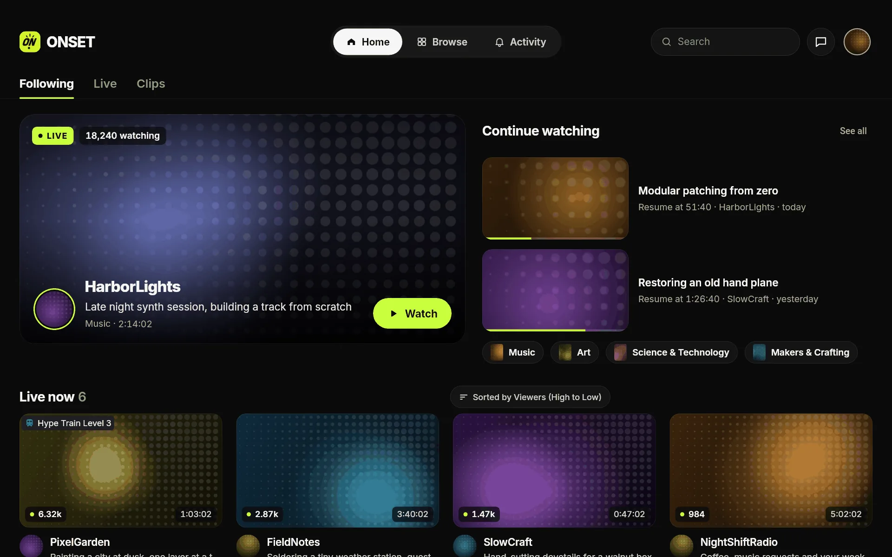Image resolution: width=892 pixels, height=557 pixels.
Task: Switch to the Live tab
Action: (x=105, y=84)
